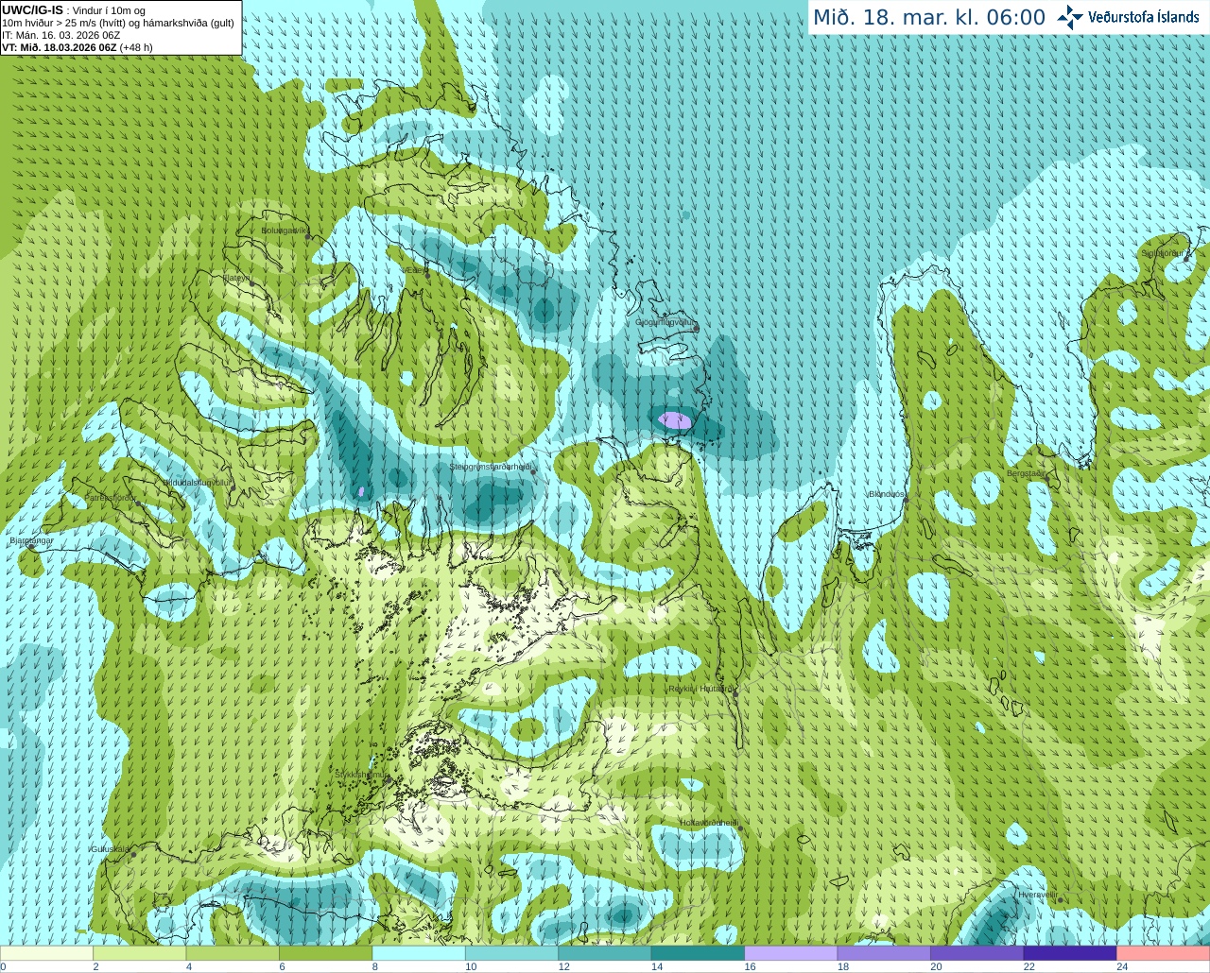
Task: Select the Reykir í Hrútafirði station marker
Action: click(735, 694)
